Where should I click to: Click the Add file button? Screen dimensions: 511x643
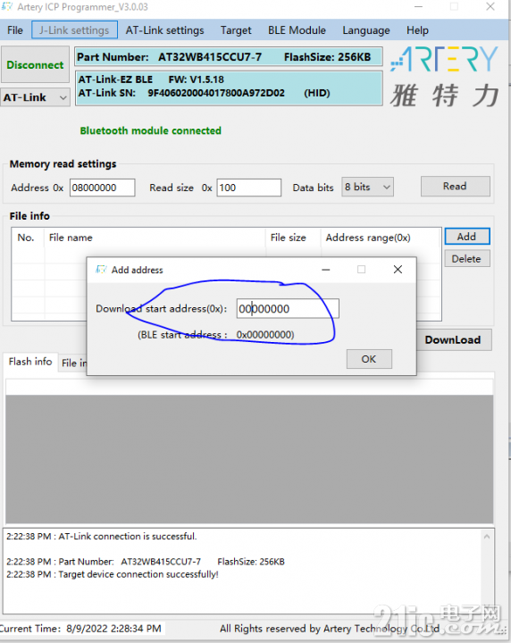pos(467,237)
